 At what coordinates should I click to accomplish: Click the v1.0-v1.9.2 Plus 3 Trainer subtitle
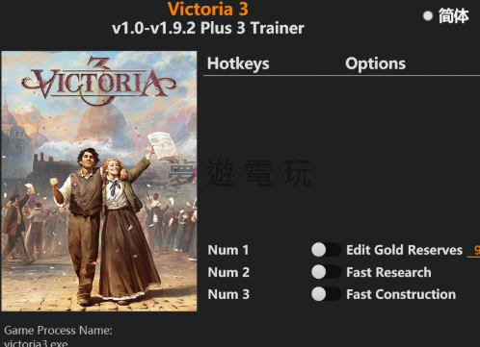pyautogui.click(x=208, y=28)
